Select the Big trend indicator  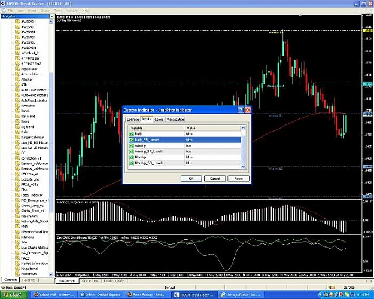coord(28,127)
